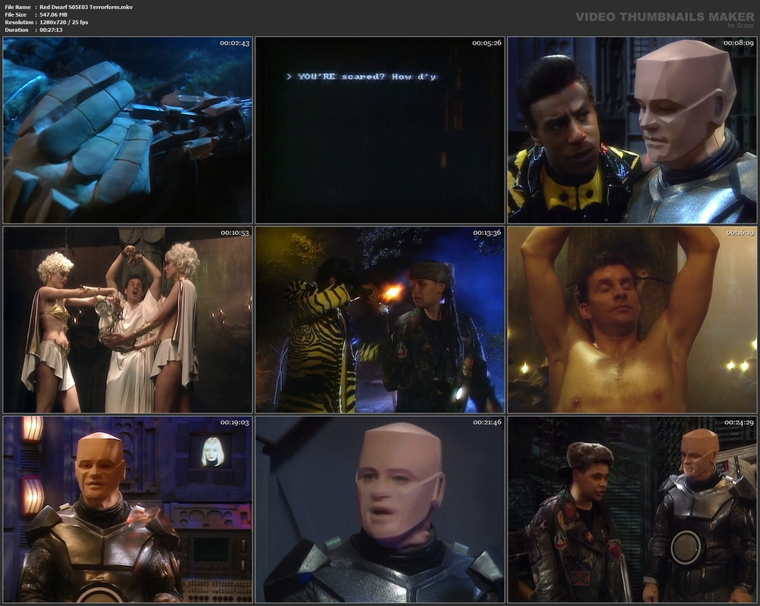Click the 'File Name' label in header
The width and height of the screenshot is (760, 606).
(x=17, y=7)
